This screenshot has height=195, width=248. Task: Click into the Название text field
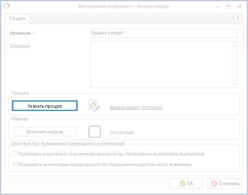pos(163,33)
